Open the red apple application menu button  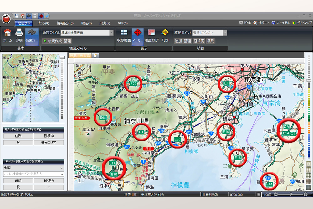[6, 19]
